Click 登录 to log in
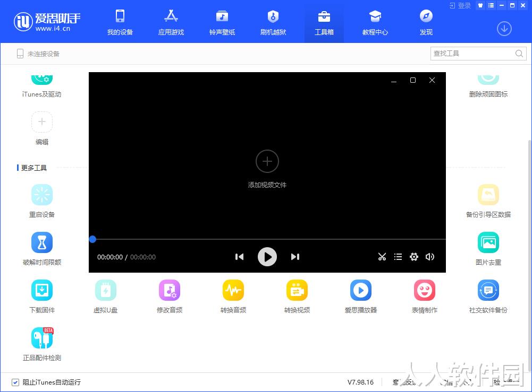This screenshot has width=532, height=392. point(460,5)
